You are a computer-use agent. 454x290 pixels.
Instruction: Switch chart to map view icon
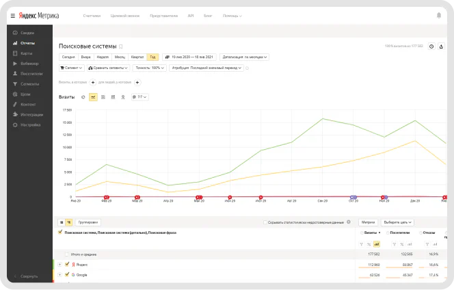point(123,97)
